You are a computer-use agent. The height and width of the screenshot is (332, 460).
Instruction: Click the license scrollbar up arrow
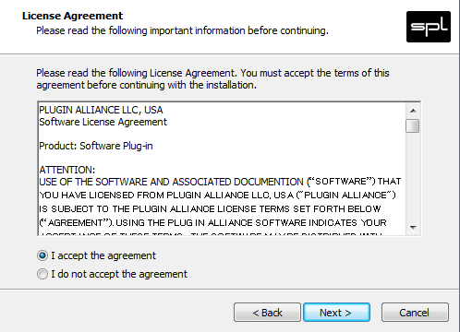[x=413, y=111]
